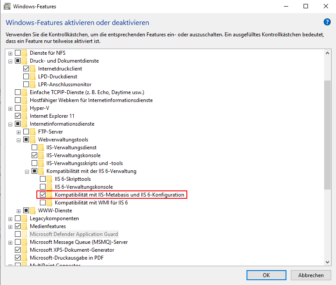Click the folder icon beside IIS-Verwaltungskonsole

point(42,155)
